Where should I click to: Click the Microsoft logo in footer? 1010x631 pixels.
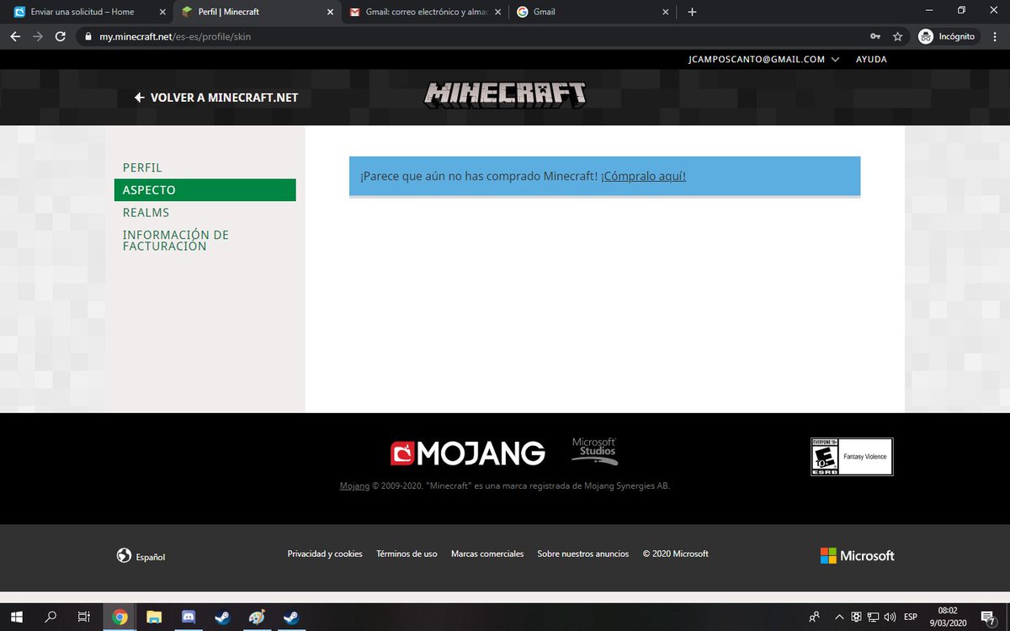[858, 555]
